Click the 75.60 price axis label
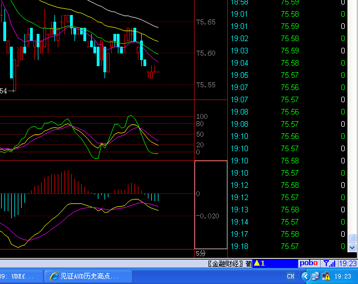This screenshot has width=358, height=284. click(205, 53)
